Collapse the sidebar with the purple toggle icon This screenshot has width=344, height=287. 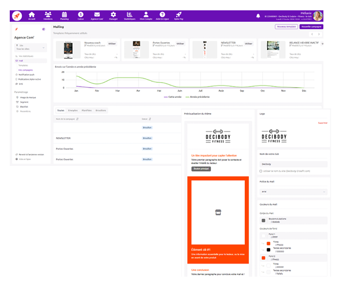pyautogui.click(x=44, y=29)
